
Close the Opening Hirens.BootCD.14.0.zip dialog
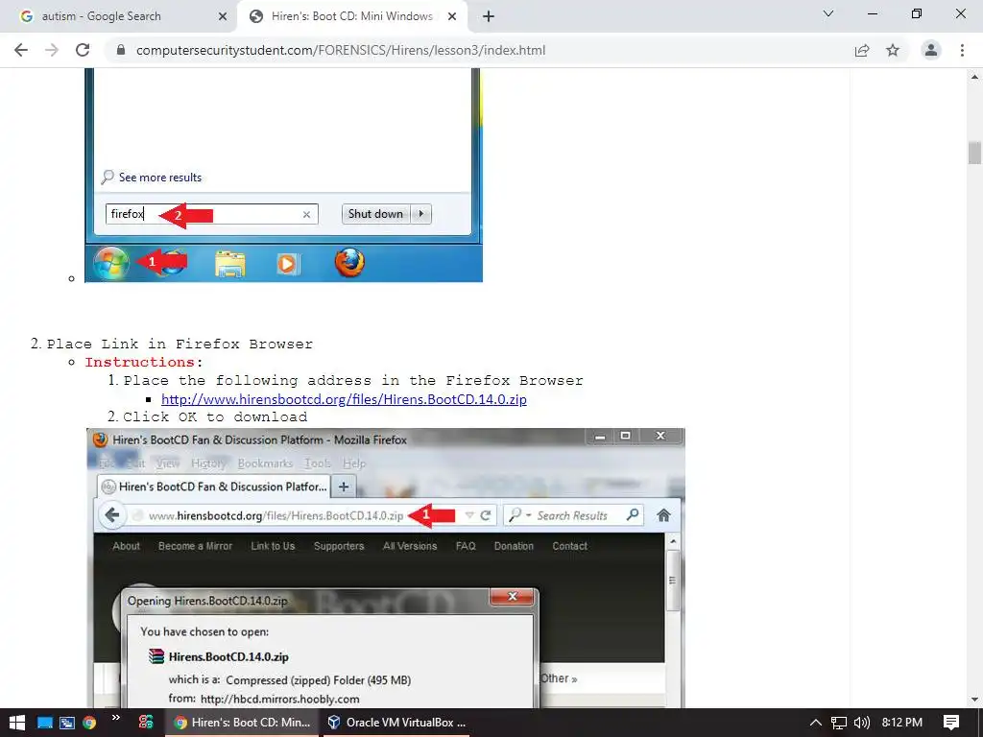click(513, 597)
